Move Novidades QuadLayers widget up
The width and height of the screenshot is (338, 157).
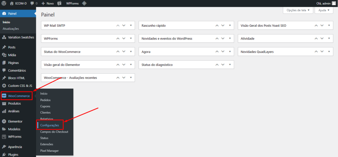point(316,52)
